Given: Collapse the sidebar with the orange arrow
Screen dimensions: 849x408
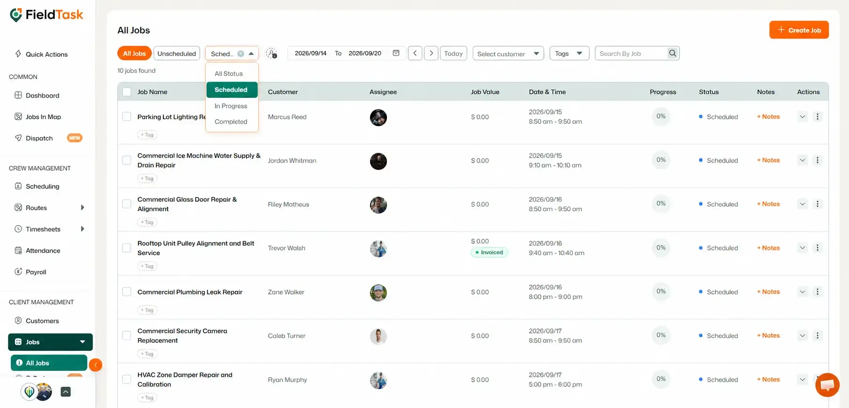Looking at the screenshot, I should point(95,365).
